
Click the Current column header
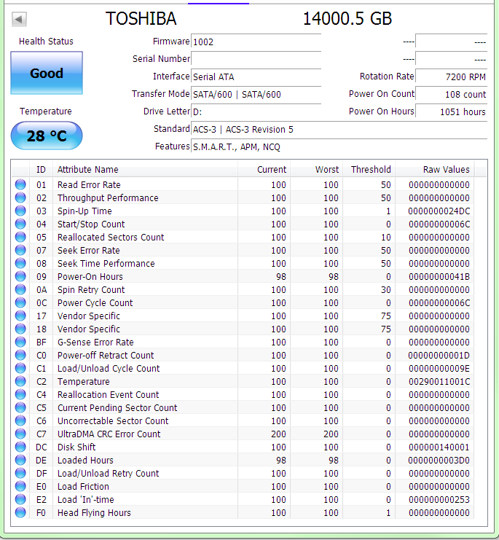pos(264,170)
